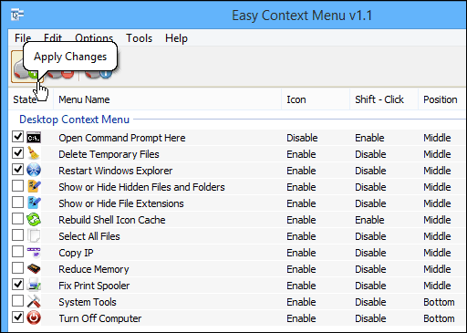Click Enable Shift-Click value for Rebuild Shell Icon Cache
This screenshot has height=333, width=467.
pos(369,220)
